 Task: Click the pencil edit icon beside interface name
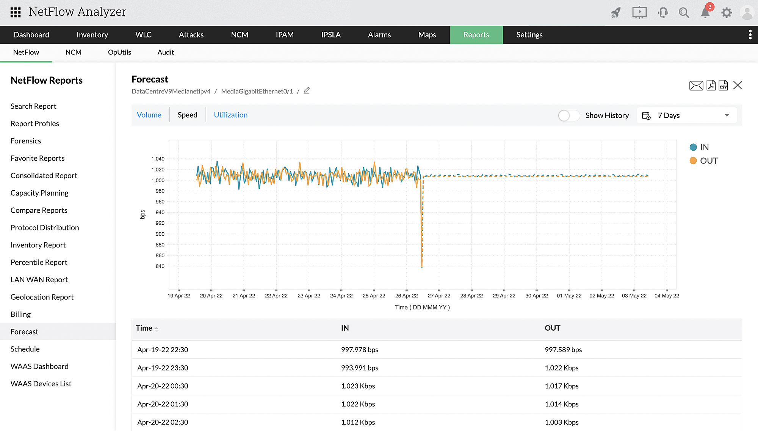coord(307,91)
